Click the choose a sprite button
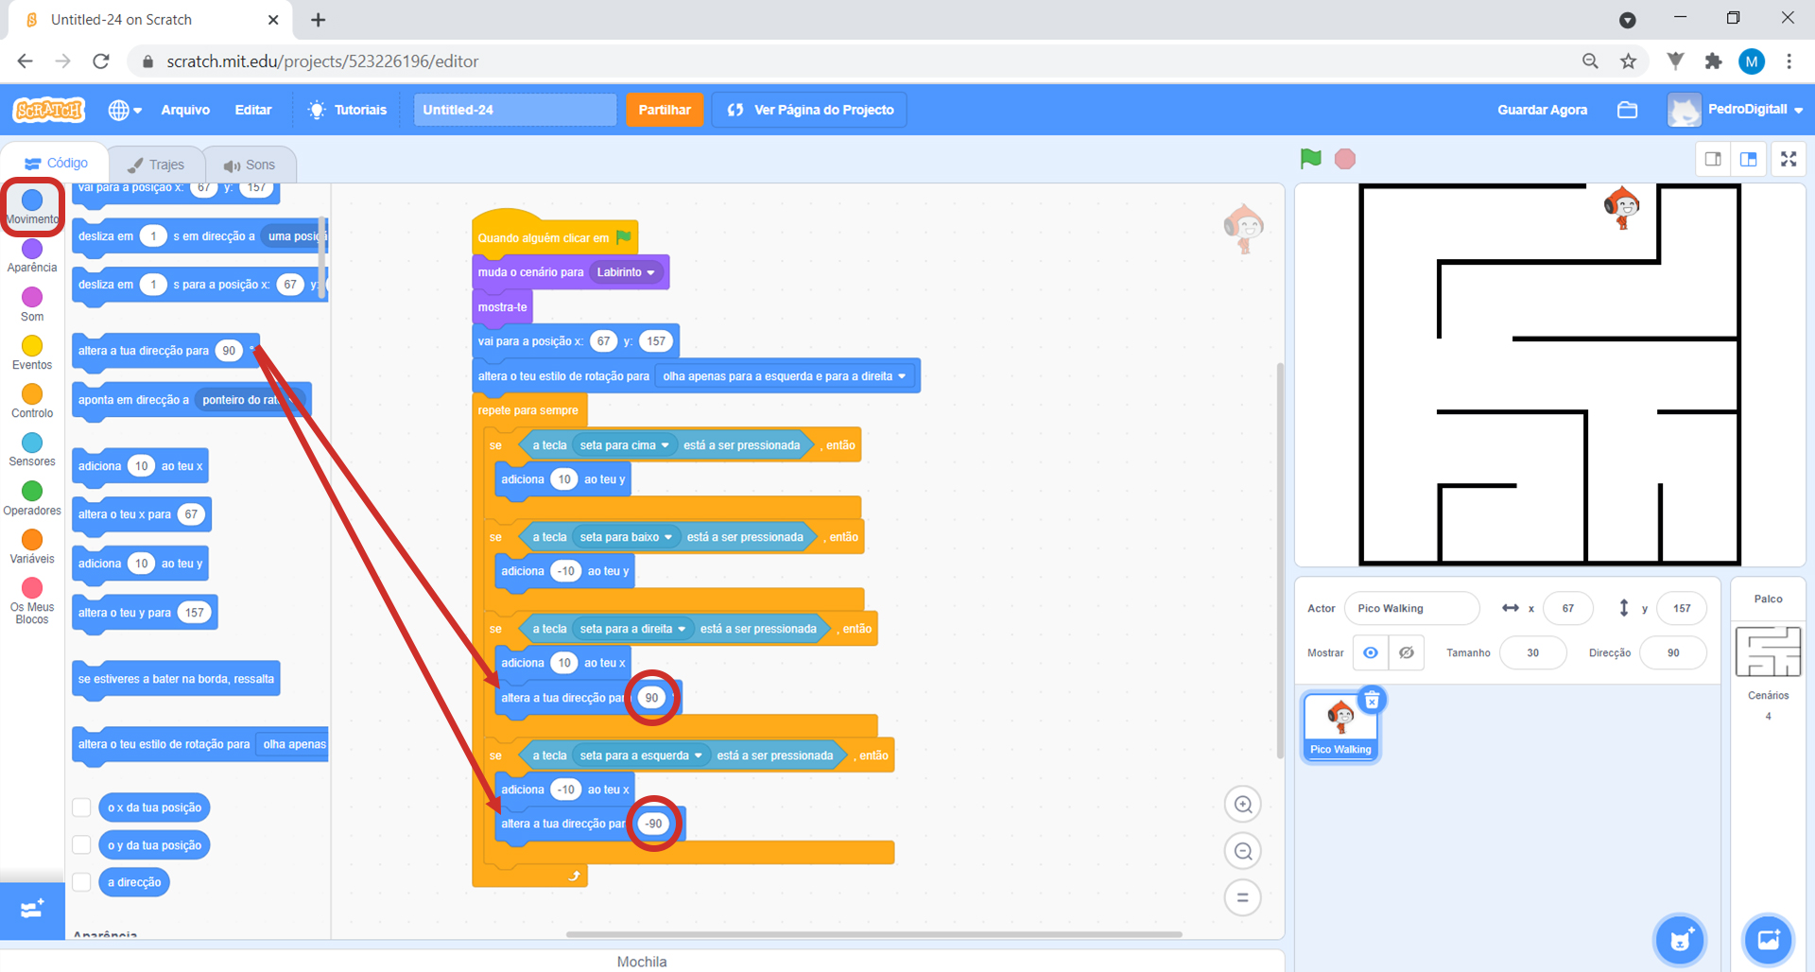Image resolution: width=1815 pixels, height=972 pixels. 1680,940
